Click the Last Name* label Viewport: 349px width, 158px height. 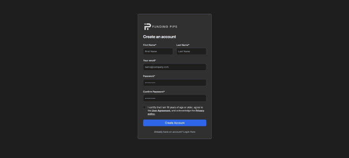183,45
